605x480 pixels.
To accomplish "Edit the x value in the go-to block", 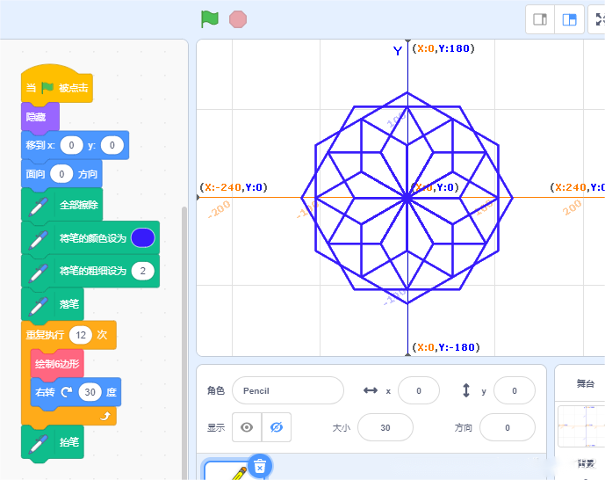I will tap(71, 145).
